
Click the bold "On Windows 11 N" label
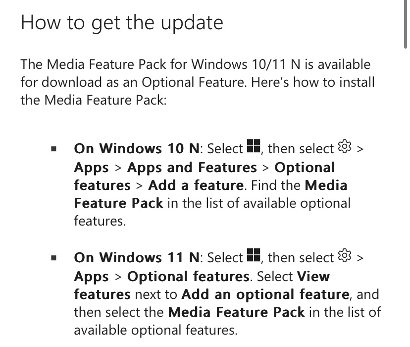coord(137,258)
